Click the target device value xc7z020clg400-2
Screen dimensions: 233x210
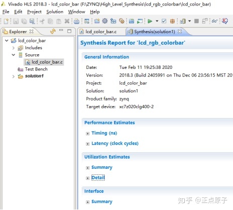[x=137, y=107]
